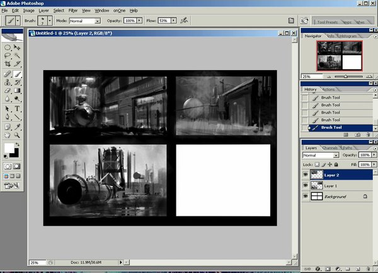
Task: Enable the airbrush option in options bar
Action: point(184,20)
